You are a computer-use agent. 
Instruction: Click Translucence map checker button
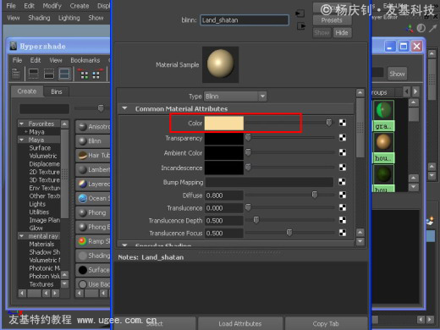[x=343, y=207]
